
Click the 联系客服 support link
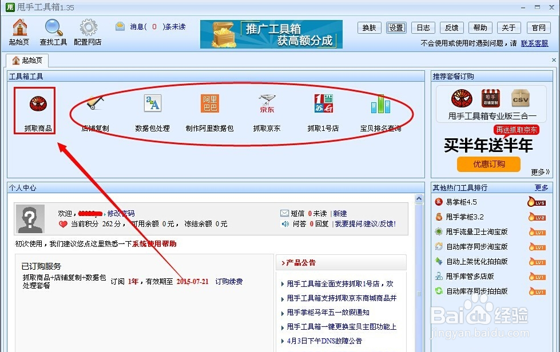(x=535, y=43)
